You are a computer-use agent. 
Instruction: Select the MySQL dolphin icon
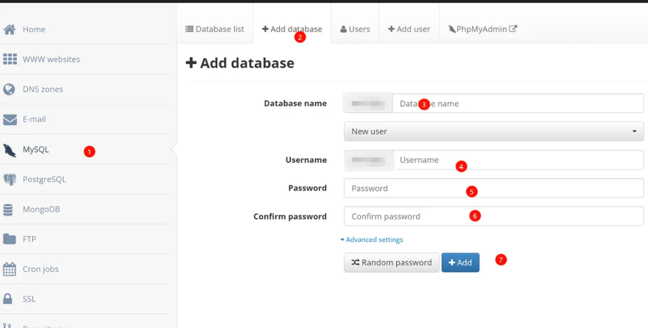[10, 150]
